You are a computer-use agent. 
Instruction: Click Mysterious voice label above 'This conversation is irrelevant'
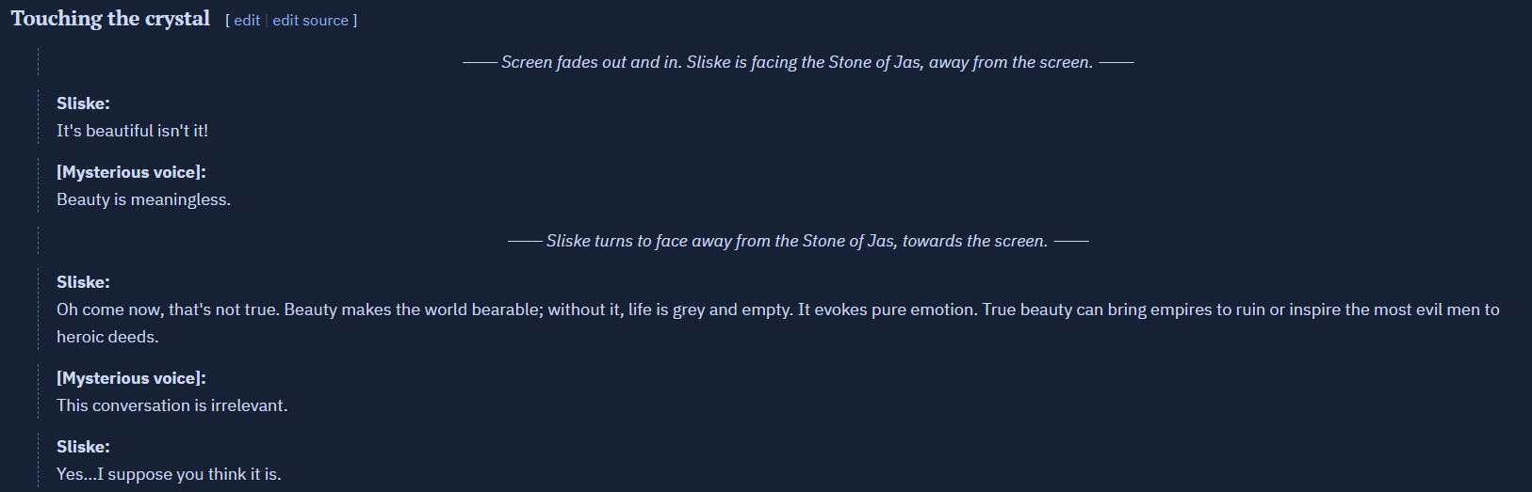[131, 378]
